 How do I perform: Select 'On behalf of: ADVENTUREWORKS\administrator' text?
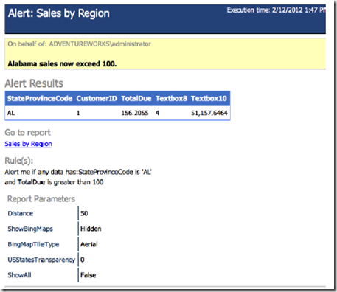79,44
